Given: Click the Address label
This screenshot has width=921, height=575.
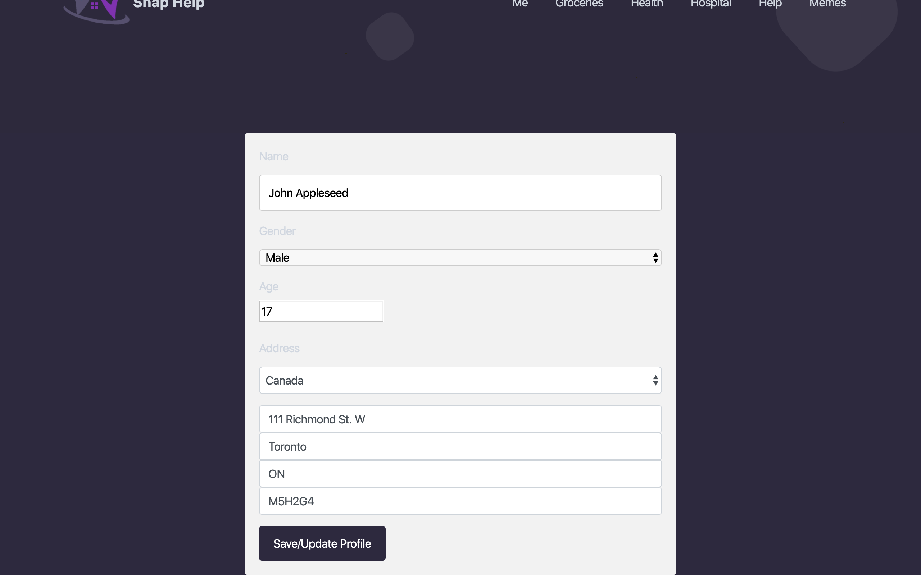Looking at the screenshot, I should coord(279,348).
